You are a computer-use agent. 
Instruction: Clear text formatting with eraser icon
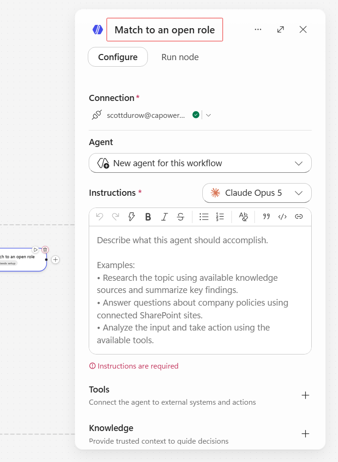pos(244,217)
